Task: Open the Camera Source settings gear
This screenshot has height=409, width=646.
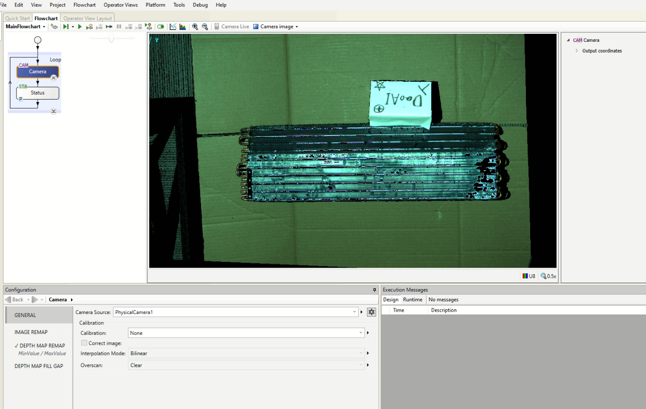Action: (371, 312)
